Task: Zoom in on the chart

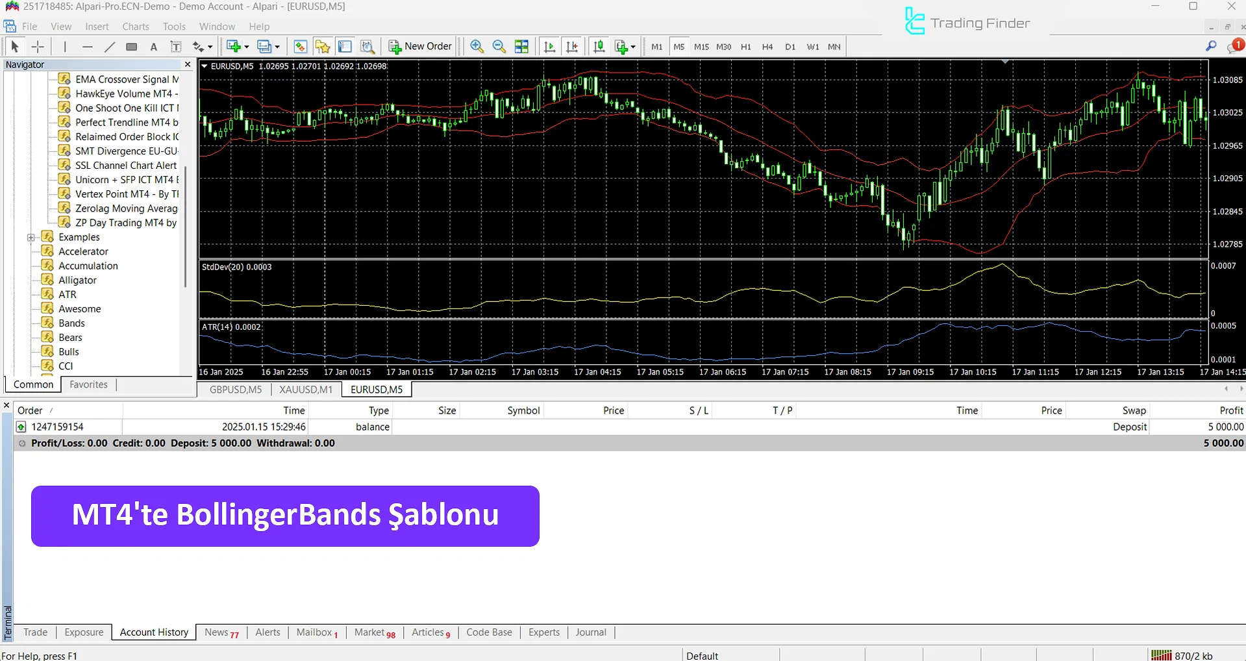Action: tap(477, 47)
